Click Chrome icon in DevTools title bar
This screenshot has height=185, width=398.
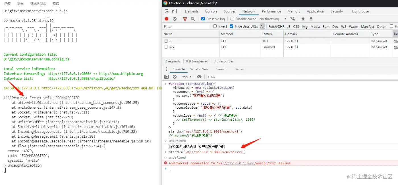tap(165, 3)
